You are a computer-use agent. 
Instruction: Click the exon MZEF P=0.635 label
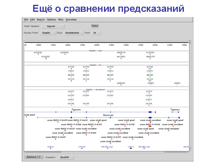click(77, 120)
